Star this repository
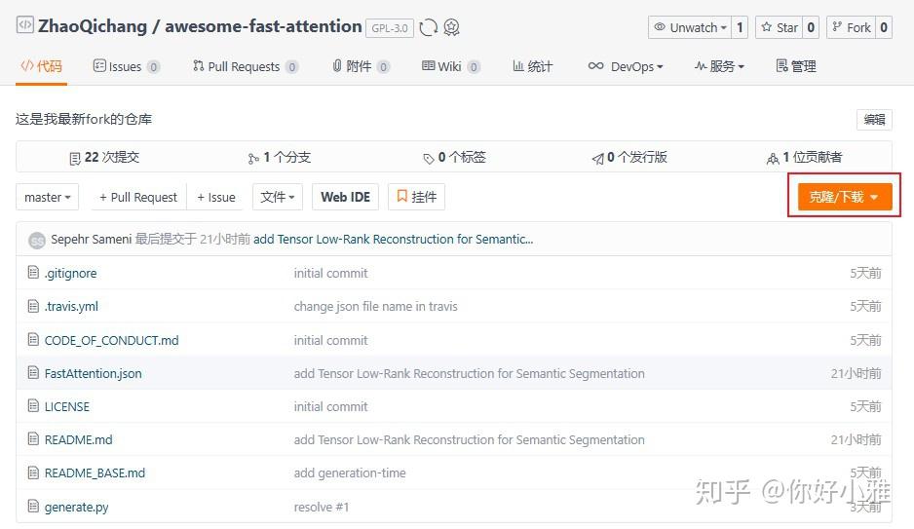This screenshot has height=529, width=914. point(780,27)
